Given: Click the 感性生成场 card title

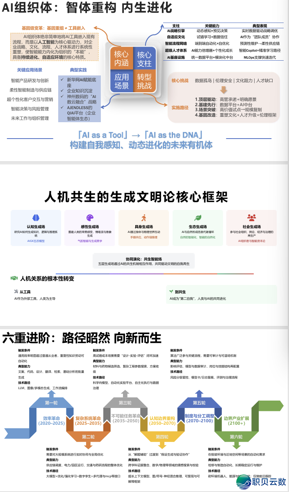Looking at the screenshot, I should (x=90, y=227).
